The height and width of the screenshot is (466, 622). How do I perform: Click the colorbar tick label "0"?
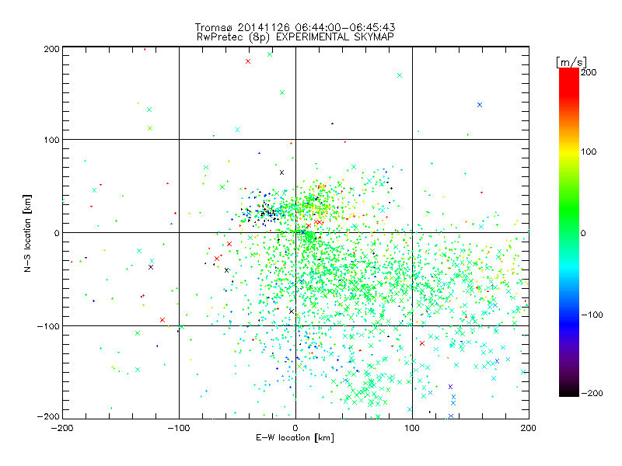click(x=583, y=233)
